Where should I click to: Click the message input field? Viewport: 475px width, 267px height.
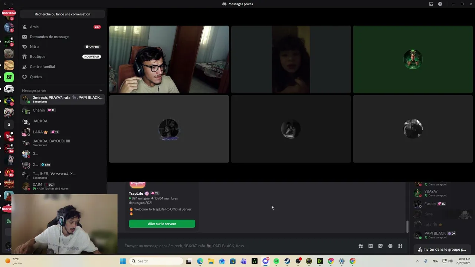(237, 246)
